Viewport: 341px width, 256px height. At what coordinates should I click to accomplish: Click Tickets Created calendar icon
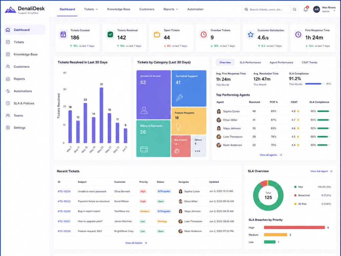tap(63, 34)
